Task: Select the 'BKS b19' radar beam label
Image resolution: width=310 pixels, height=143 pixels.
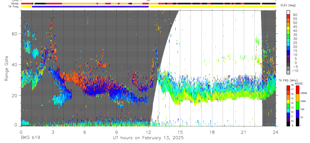Action: (x=30, y=138)
